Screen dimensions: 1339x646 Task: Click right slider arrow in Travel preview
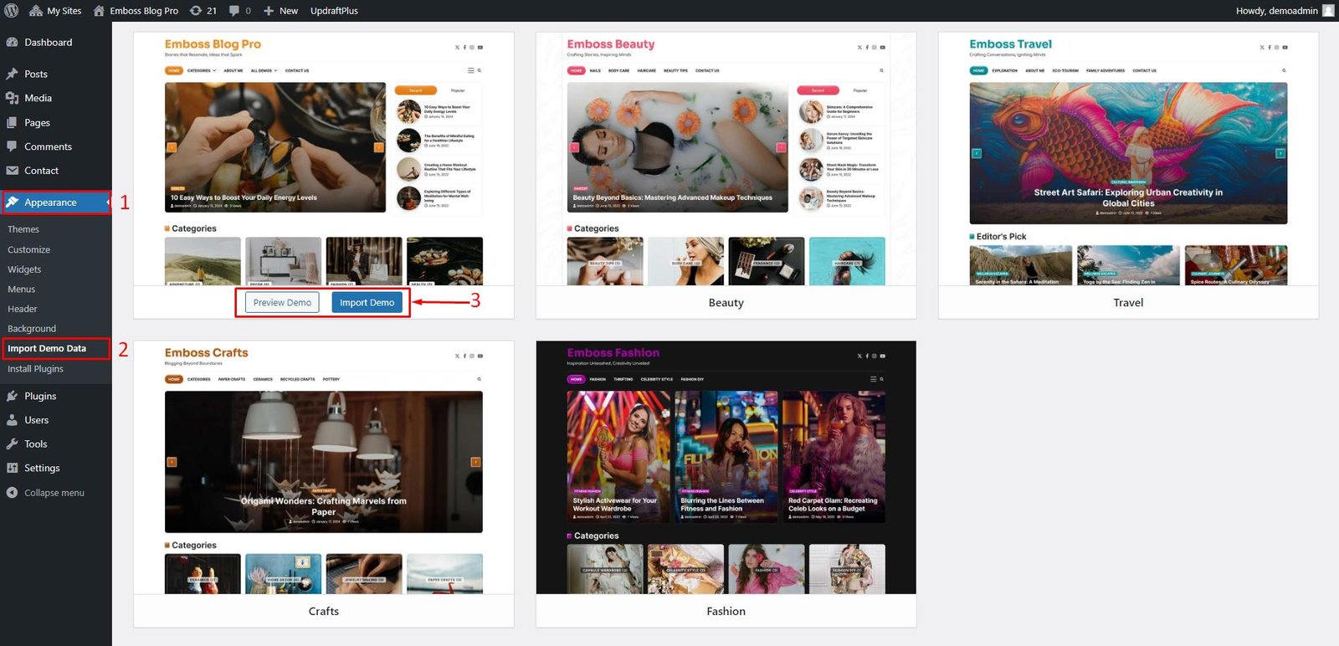click(x=1280, y=154)
